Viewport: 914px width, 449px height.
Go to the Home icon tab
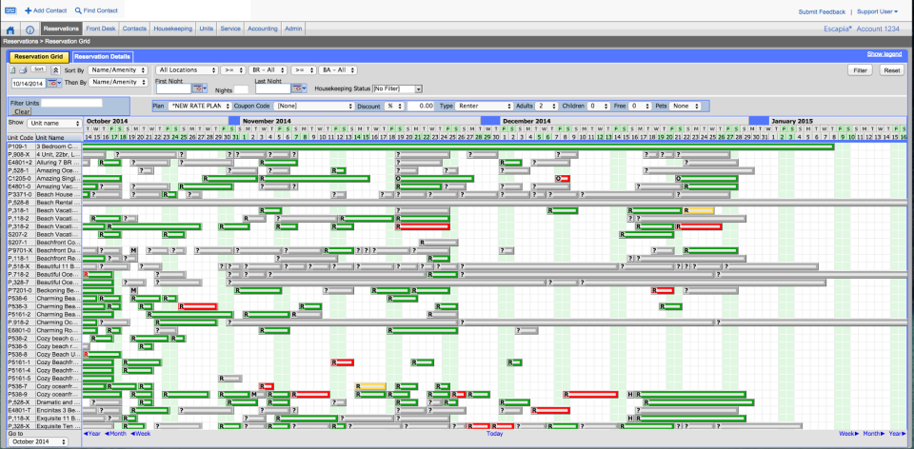(11, 29)
